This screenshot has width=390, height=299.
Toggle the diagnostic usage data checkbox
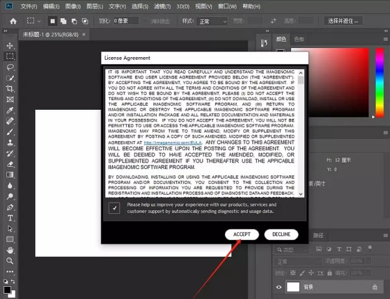point(114,207)
